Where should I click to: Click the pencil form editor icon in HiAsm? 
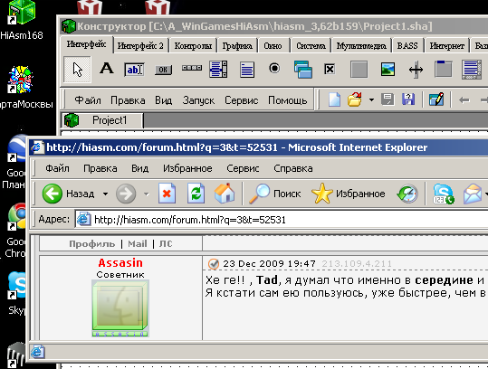point(436,99)
